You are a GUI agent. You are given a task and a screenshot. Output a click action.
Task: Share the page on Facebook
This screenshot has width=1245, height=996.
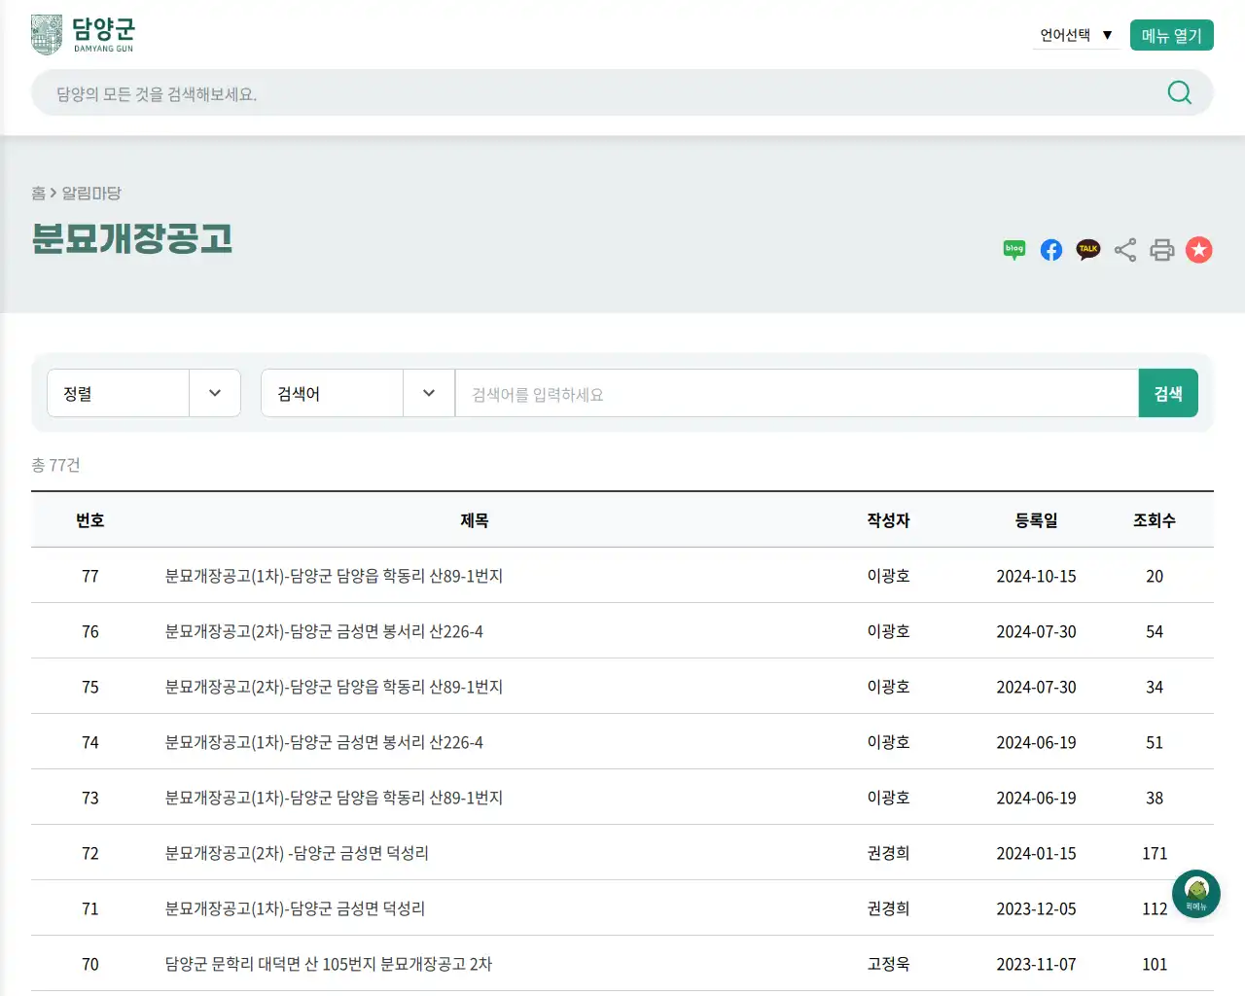pyautogui.click(x=1050, y=250)
